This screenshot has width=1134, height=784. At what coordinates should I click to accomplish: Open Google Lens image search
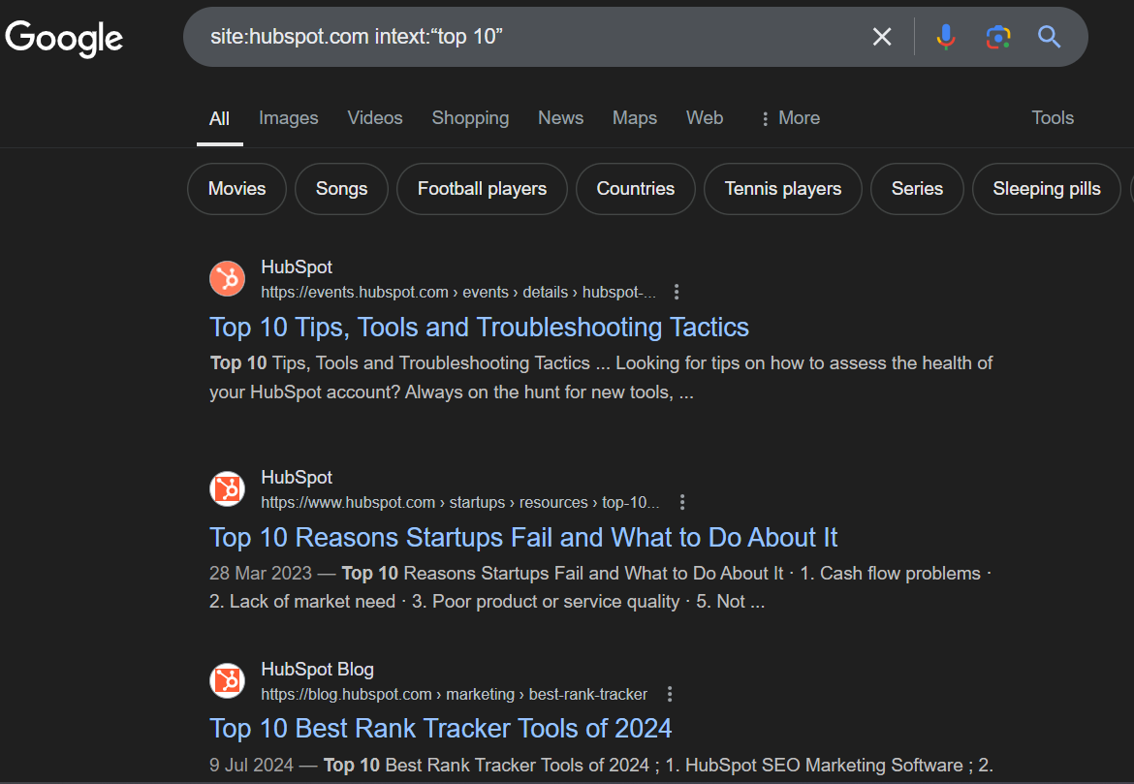click(998, 37)
